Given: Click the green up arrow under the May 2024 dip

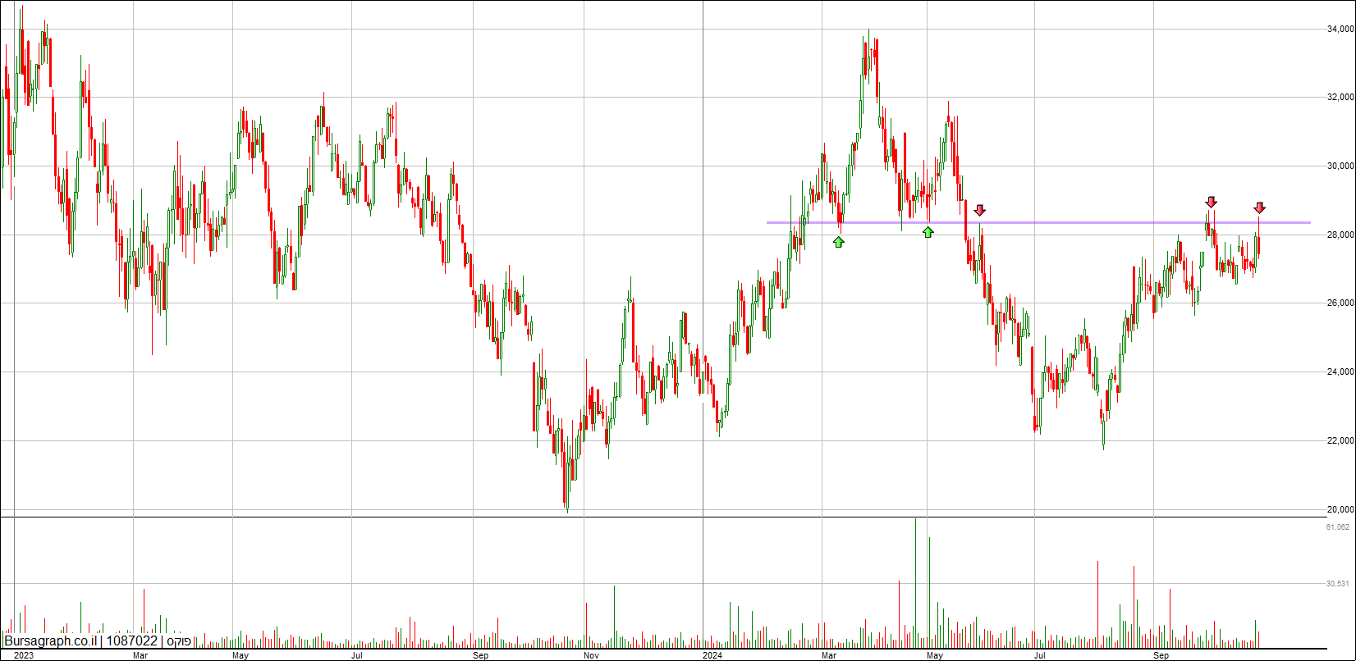Looking at the screenshot, I should [928, 232].
